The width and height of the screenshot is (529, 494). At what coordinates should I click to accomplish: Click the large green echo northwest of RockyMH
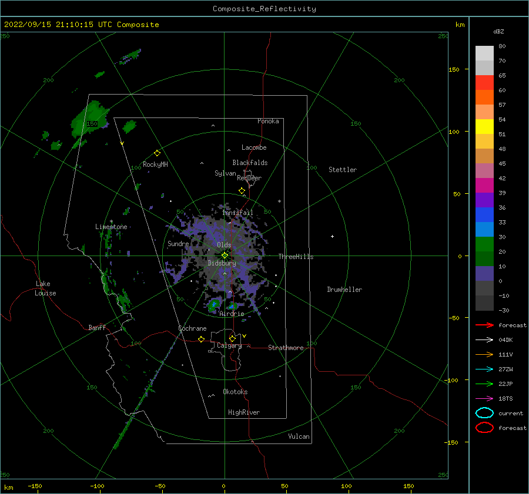pyautogui.click(x=89, y=119)
